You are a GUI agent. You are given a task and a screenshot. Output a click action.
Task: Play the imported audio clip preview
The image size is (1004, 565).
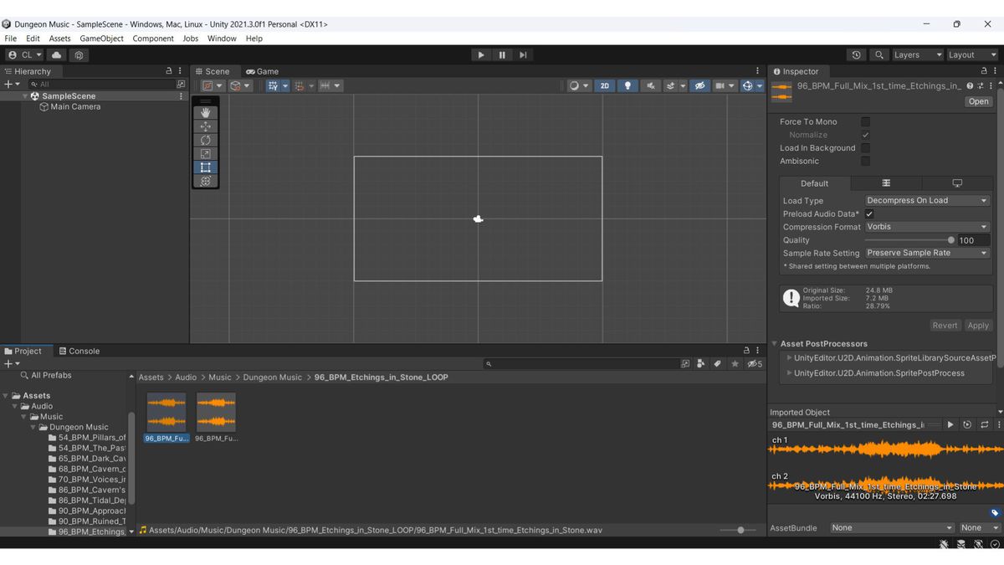950,425
